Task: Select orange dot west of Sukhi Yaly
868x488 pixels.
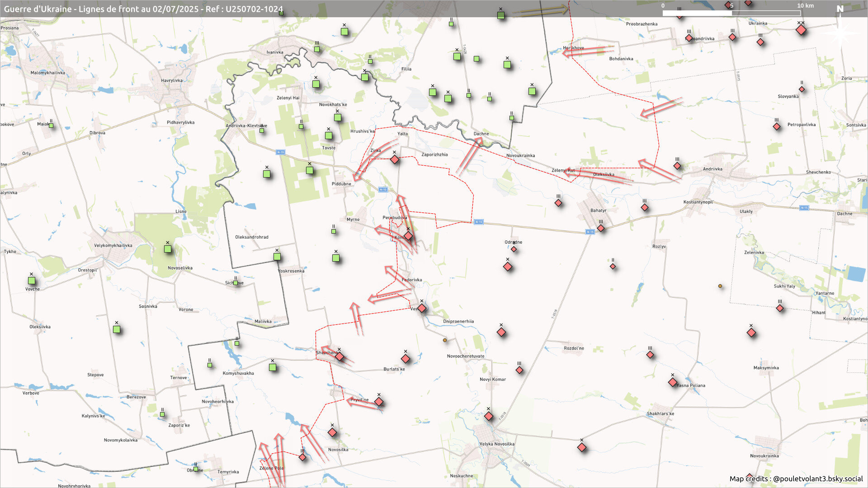Action: 720,286
